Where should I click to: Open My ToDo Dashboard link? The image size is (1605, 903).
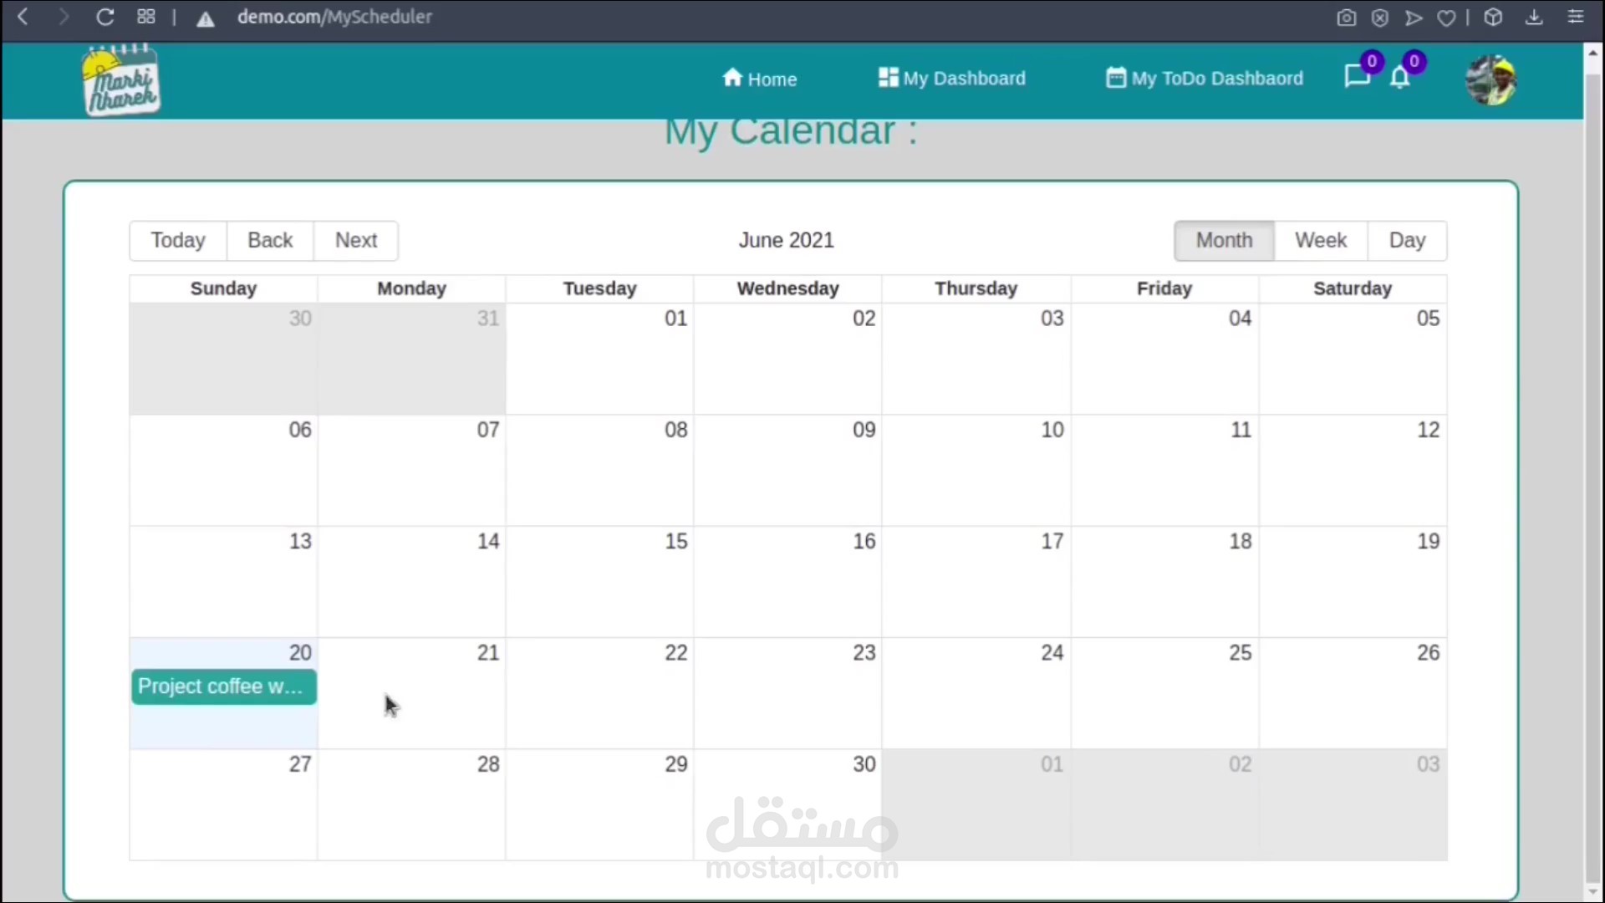click(x=1204, y=78)
